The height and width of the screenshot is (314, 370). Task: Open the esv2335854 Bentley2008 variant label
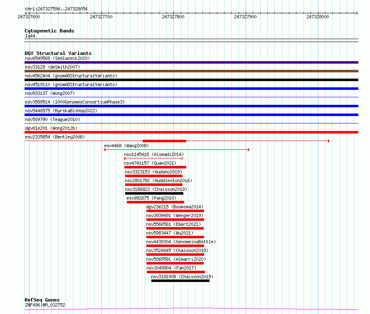54,137
